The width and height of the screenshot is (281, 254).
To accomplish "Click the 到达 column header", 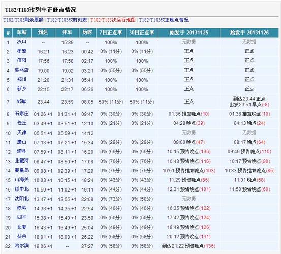I will pyautogui.click(x=43, y=33).
